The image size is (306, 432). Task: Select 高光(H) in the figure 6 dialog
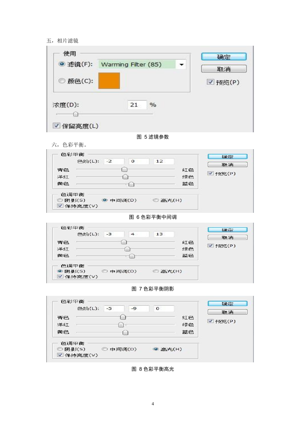point(156,200)
